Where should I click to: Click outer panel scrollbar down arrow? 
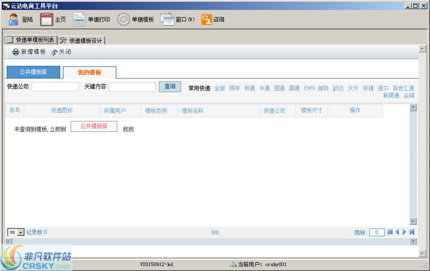pyautogui.click(x=422, y=254)
